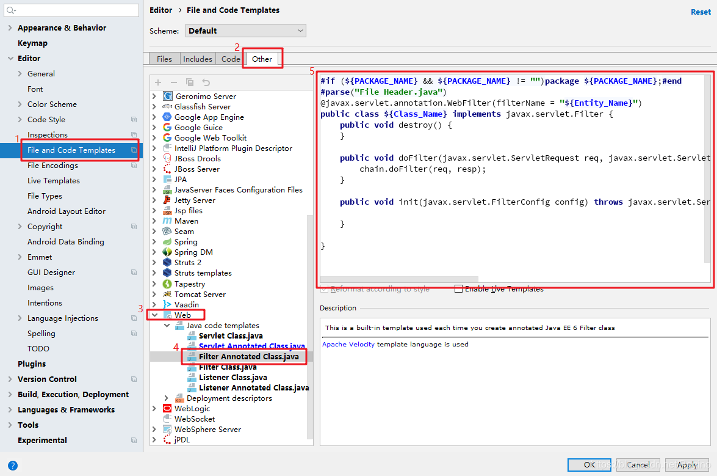
Task: Open the Code tab
Action: (x=230, y=59)
